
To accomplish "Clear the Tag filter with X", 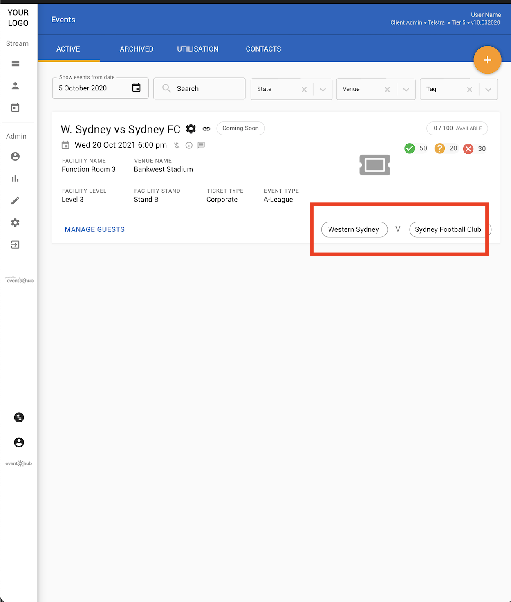I will coord(470,90).
